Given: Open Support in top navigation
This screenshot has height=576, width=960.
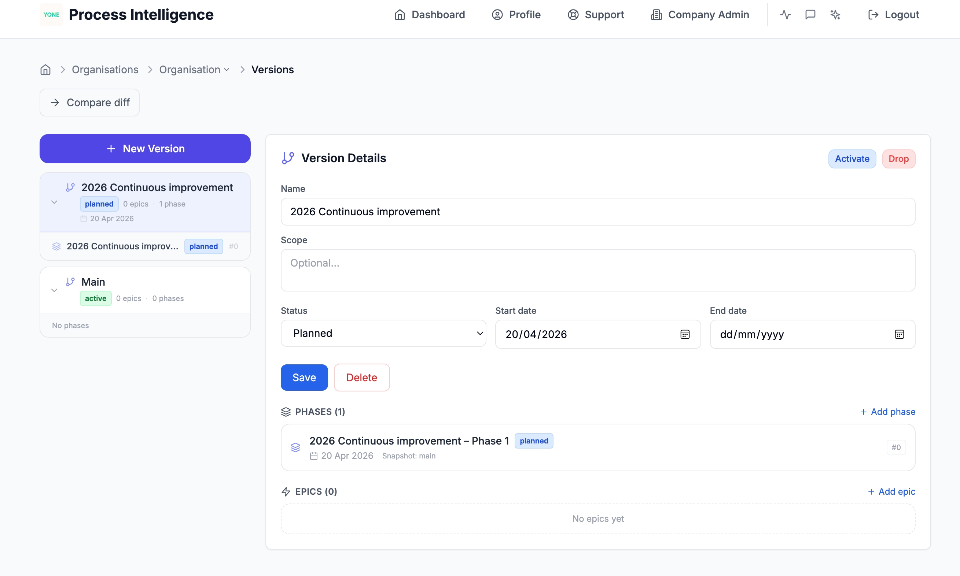Looking at the screenshot, I should 596,15.
